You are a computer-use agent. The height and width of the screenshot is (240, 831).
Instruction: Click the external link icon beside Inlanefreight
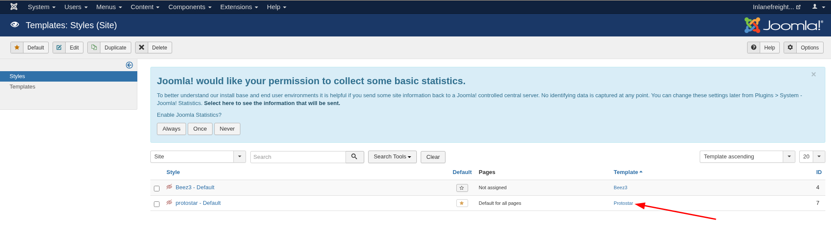[x=798, y=7]
